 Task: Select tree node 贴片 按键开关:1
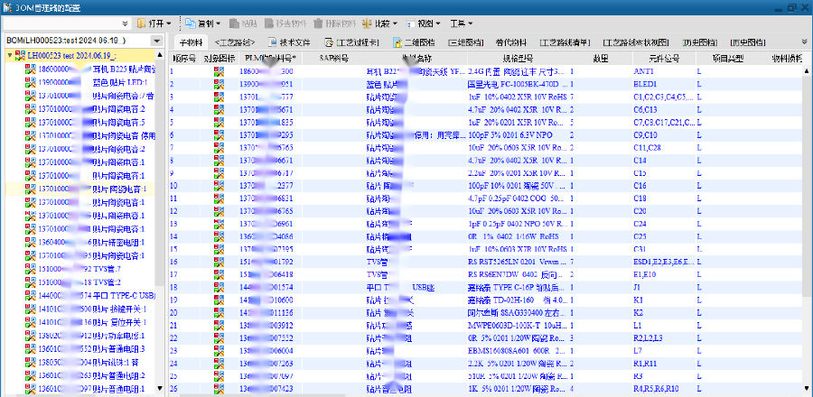pyautogui.click(x=119, y=309)
